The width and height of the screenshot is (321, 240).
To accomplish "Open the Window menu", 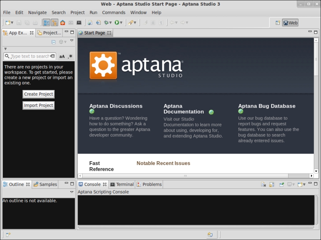I will (x=138, y=12).
